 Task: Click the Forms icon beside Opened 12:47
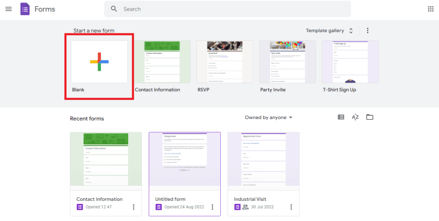(x=80, y=207)
